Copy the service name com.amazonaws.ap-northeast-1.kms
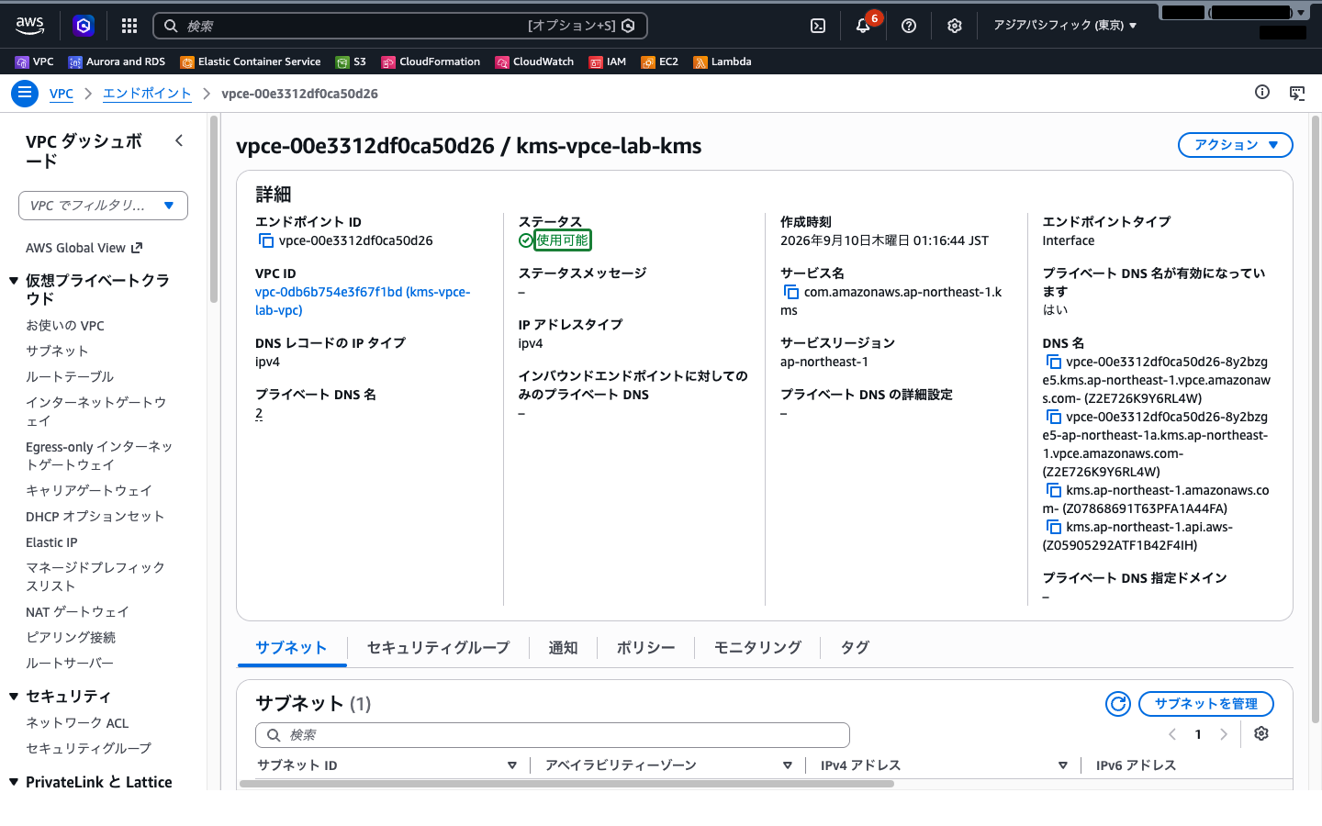This screenshot has height=826, width=1322. pyautogui.click(x=790, y=292)
